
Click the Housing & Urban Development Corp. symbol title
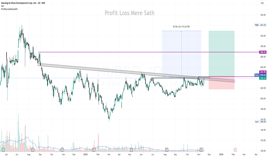(23, 3)
